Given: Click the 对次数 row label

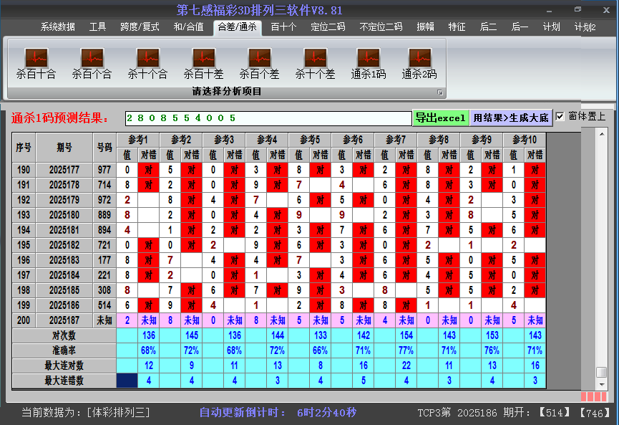Looking at the screenshot, I should pos(64,335).
